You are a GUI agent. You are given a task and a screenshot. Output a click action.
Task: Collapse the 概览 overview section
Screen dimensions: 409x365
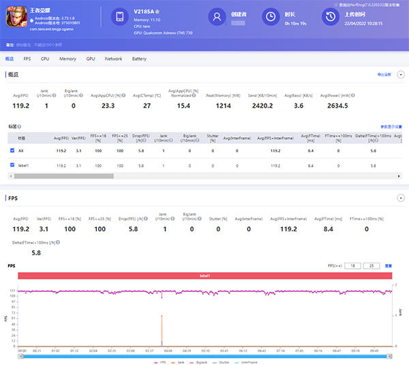400,74
